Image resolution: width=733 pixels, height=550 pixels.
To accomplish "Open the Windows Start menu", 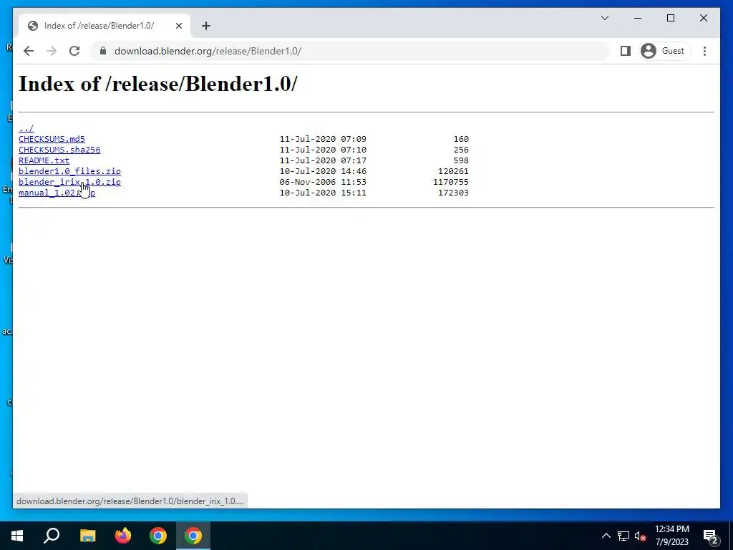I will click(17, 536).
